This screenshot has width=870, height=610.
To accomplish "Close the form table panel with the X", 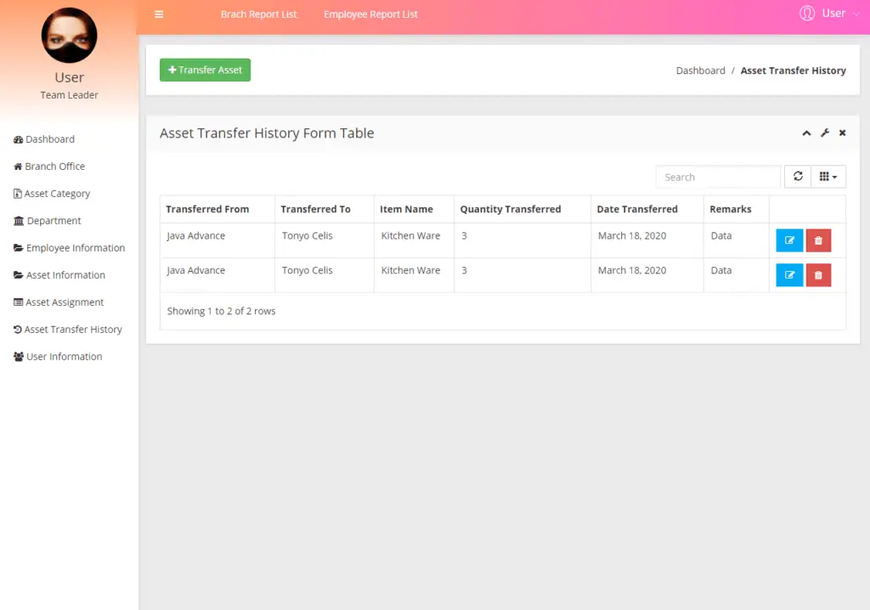I will click(x=842, y=133).
